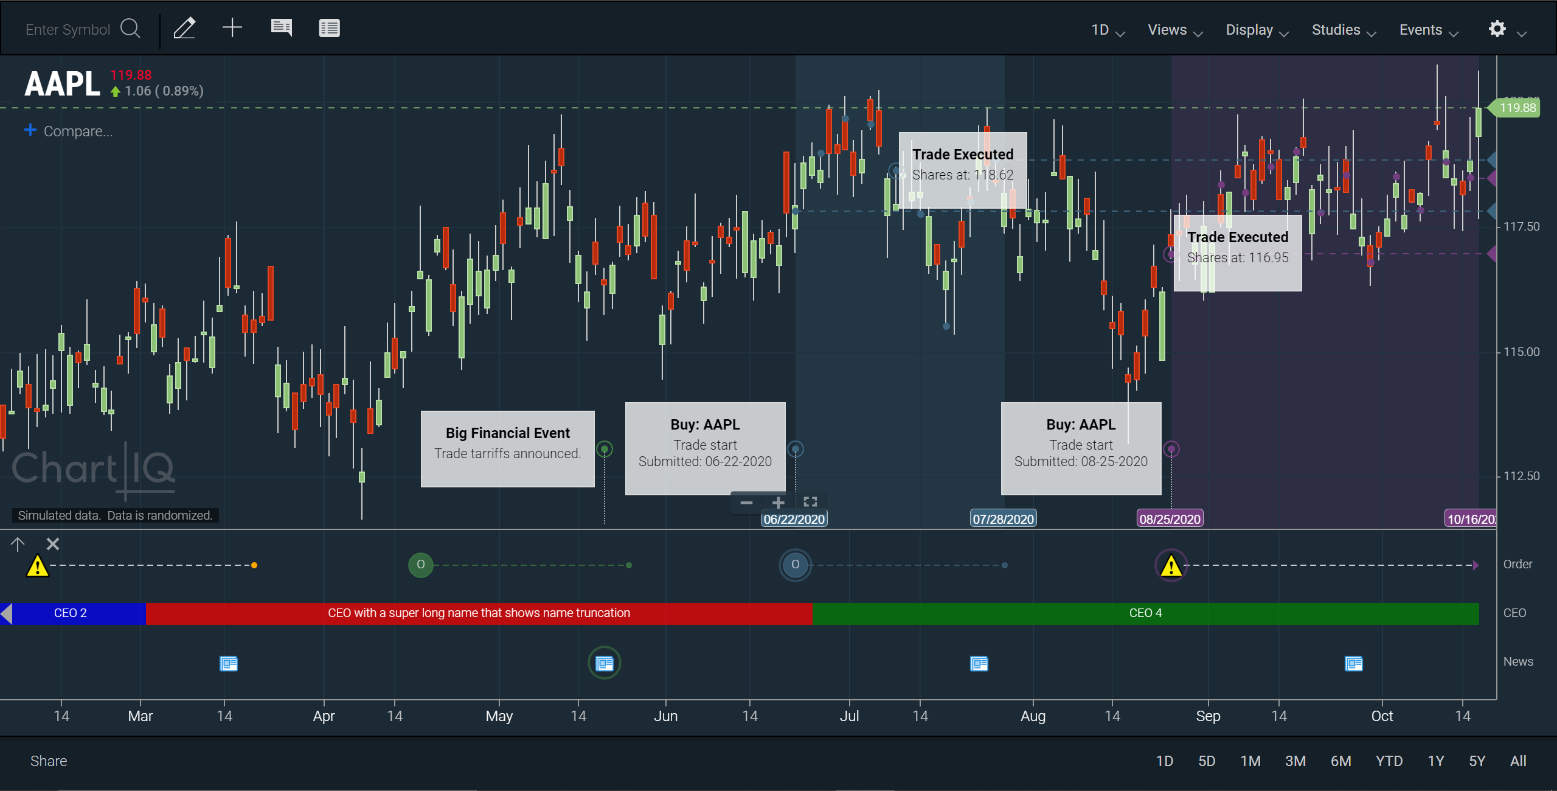Click the 119.88 current price label
The width and height of the screenshot is (1557, 791).
1515,108
